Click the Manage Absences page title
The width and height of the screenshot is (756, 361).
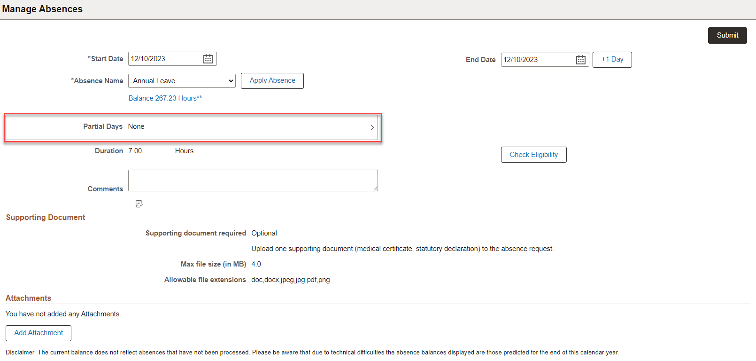coord(42,9)
